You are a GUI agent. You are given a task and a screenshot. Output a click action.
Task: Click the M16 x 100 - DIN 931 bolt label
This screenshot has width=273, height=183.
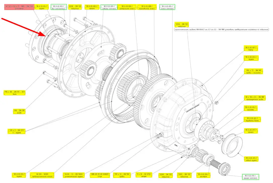(x=15, y=93)
